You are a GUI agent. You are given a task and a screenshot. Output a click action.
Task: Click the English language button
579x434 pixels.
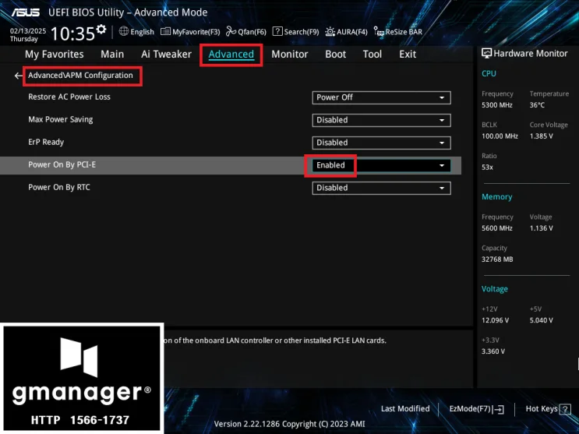coord(136,32)
